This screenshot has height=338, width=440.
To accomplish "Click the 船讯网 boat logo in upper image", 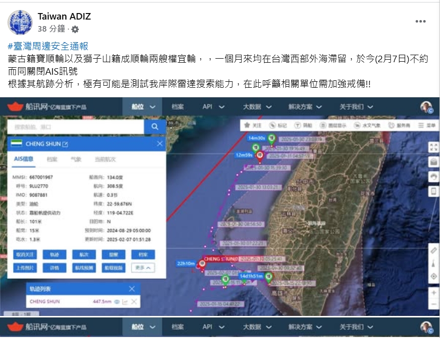I will (15, 106).
